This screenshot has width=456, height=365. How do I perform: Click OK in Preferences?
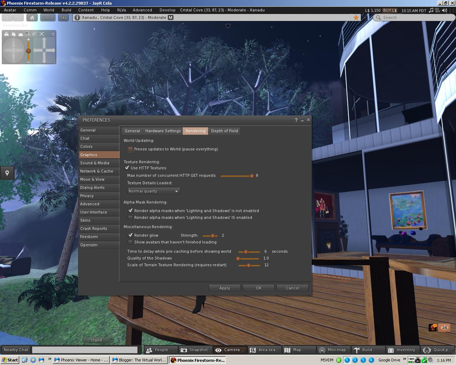(259, 288)
